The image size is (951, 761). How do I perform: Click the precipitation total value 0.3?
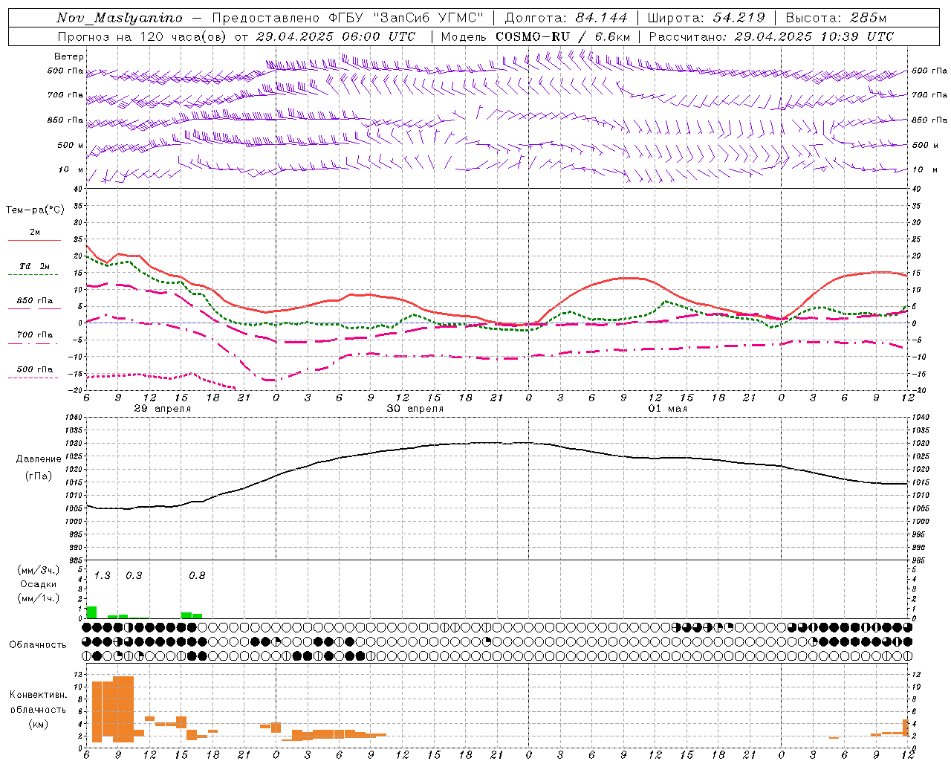click(x=134, y=576)
